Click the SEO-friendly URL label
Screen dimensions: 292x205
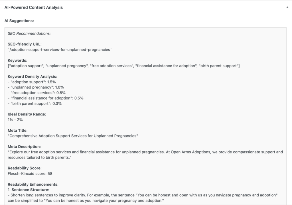[25, 44]
